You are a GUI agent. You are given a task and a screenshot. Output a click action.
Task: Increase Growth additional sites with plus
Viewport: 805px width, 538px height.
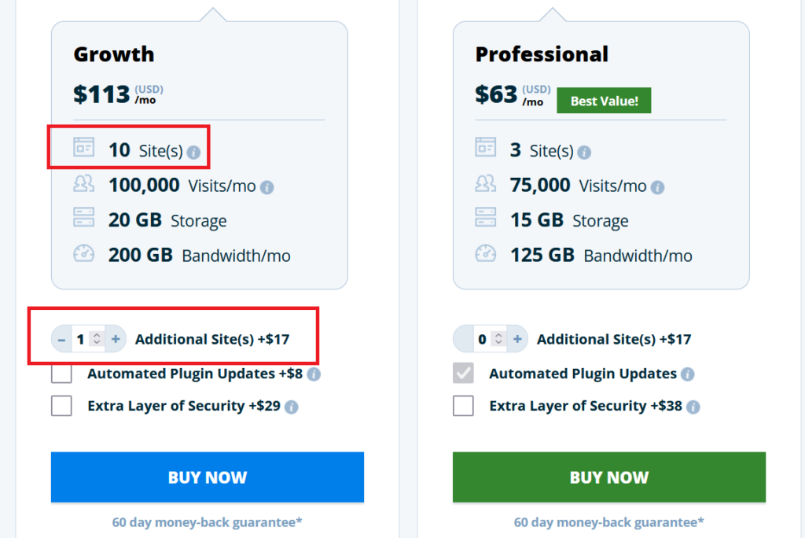[116, 340]
